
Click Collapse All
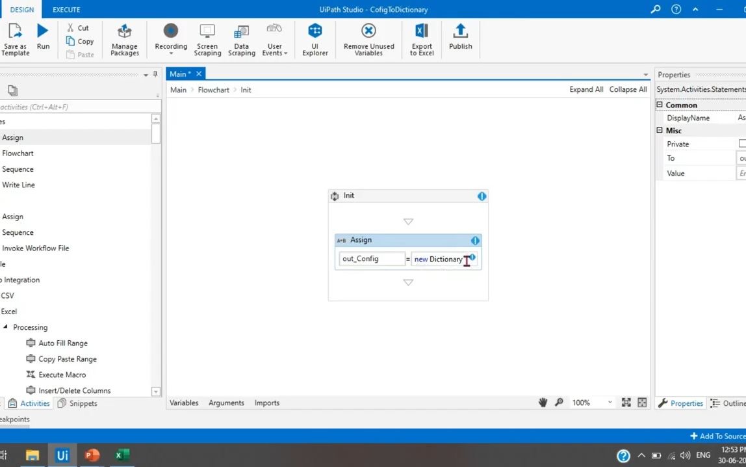[628, 90]
